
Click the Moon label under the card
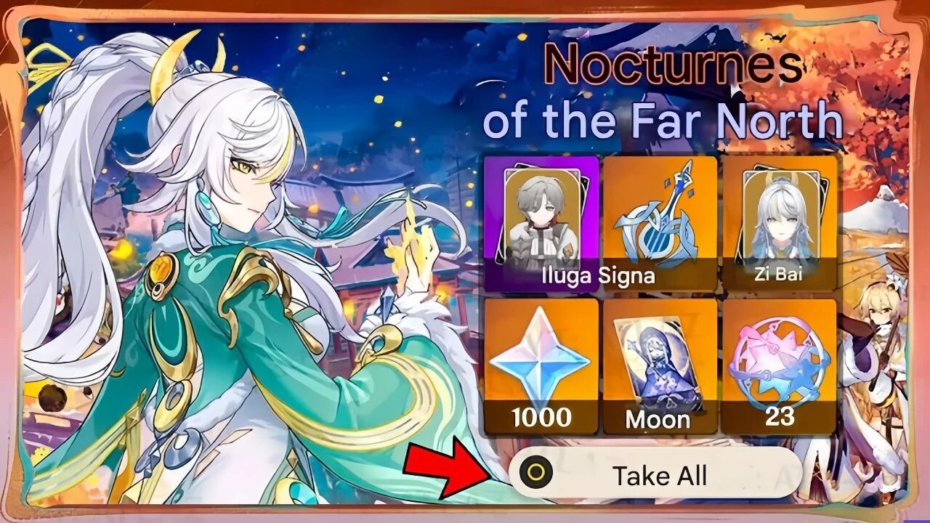point(658,419)
